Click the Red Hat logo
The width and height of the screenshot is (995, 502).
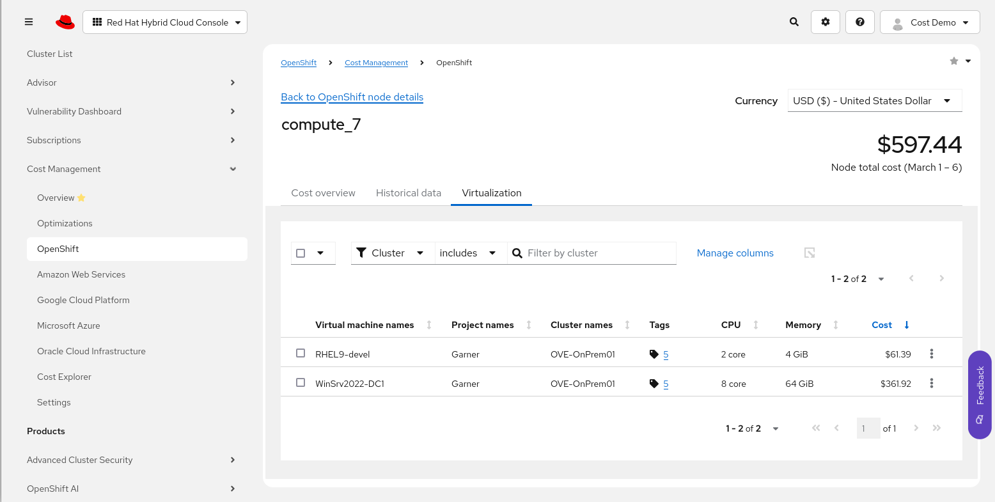tap(65, 21)
